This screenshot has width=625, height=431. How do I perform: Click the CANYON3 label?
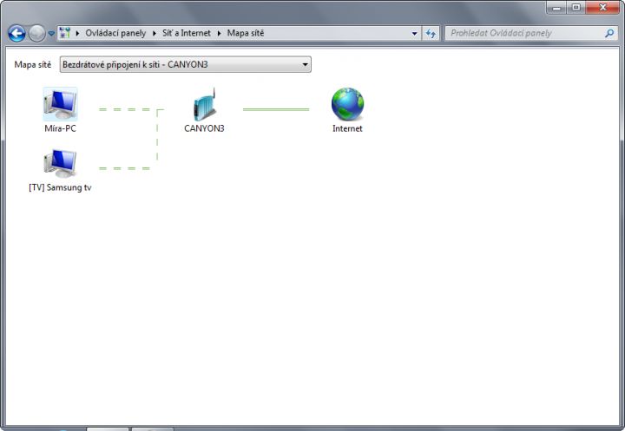point(205,128)
